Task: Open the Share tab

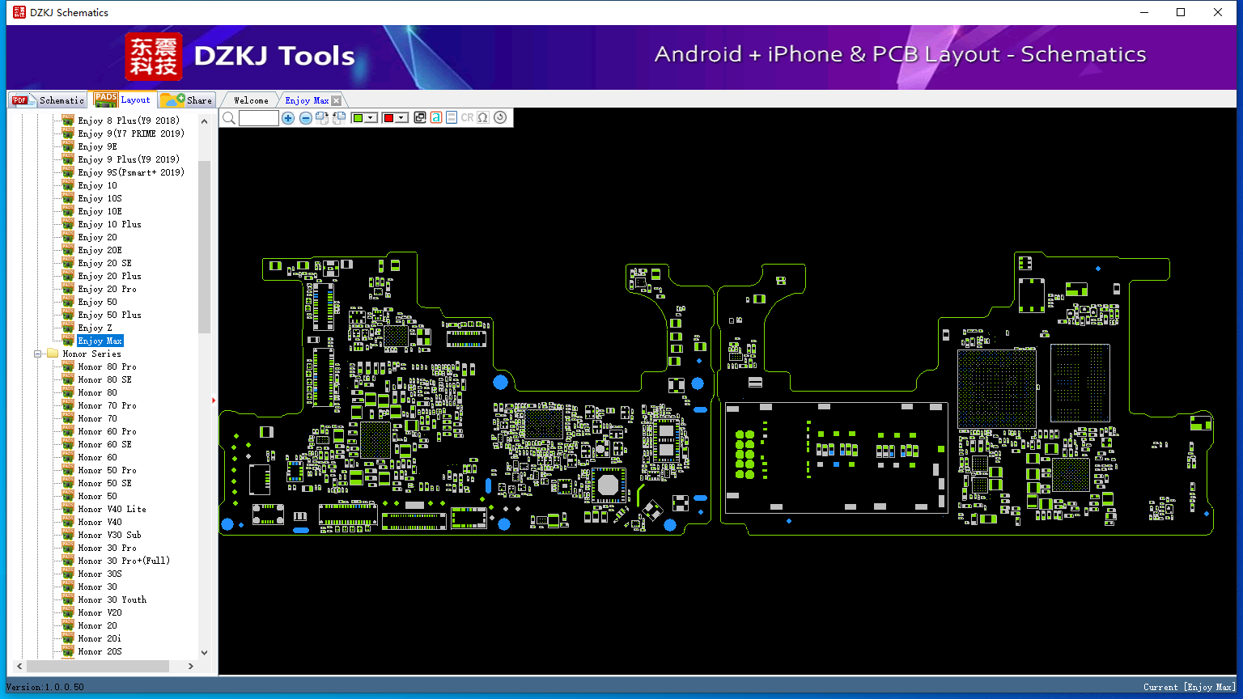Action: (187, 100)
